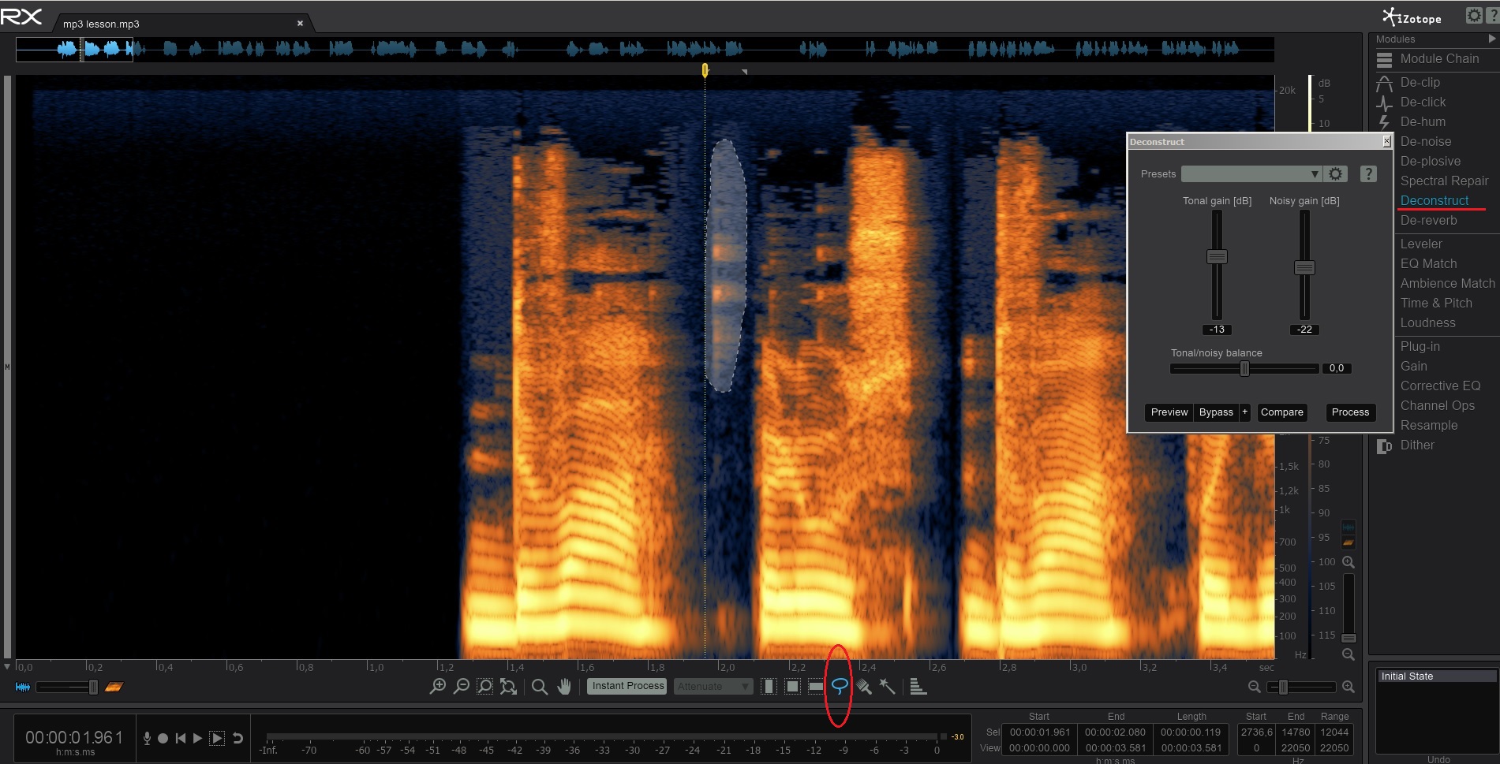Image resolution: width=1500 pixels, height=764 pixels.
Task: Click the Zoom In magnifier in toolbar
Action: 437,687
